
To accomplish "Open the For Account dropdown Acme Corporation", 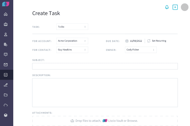I will [x=72, y=41].
